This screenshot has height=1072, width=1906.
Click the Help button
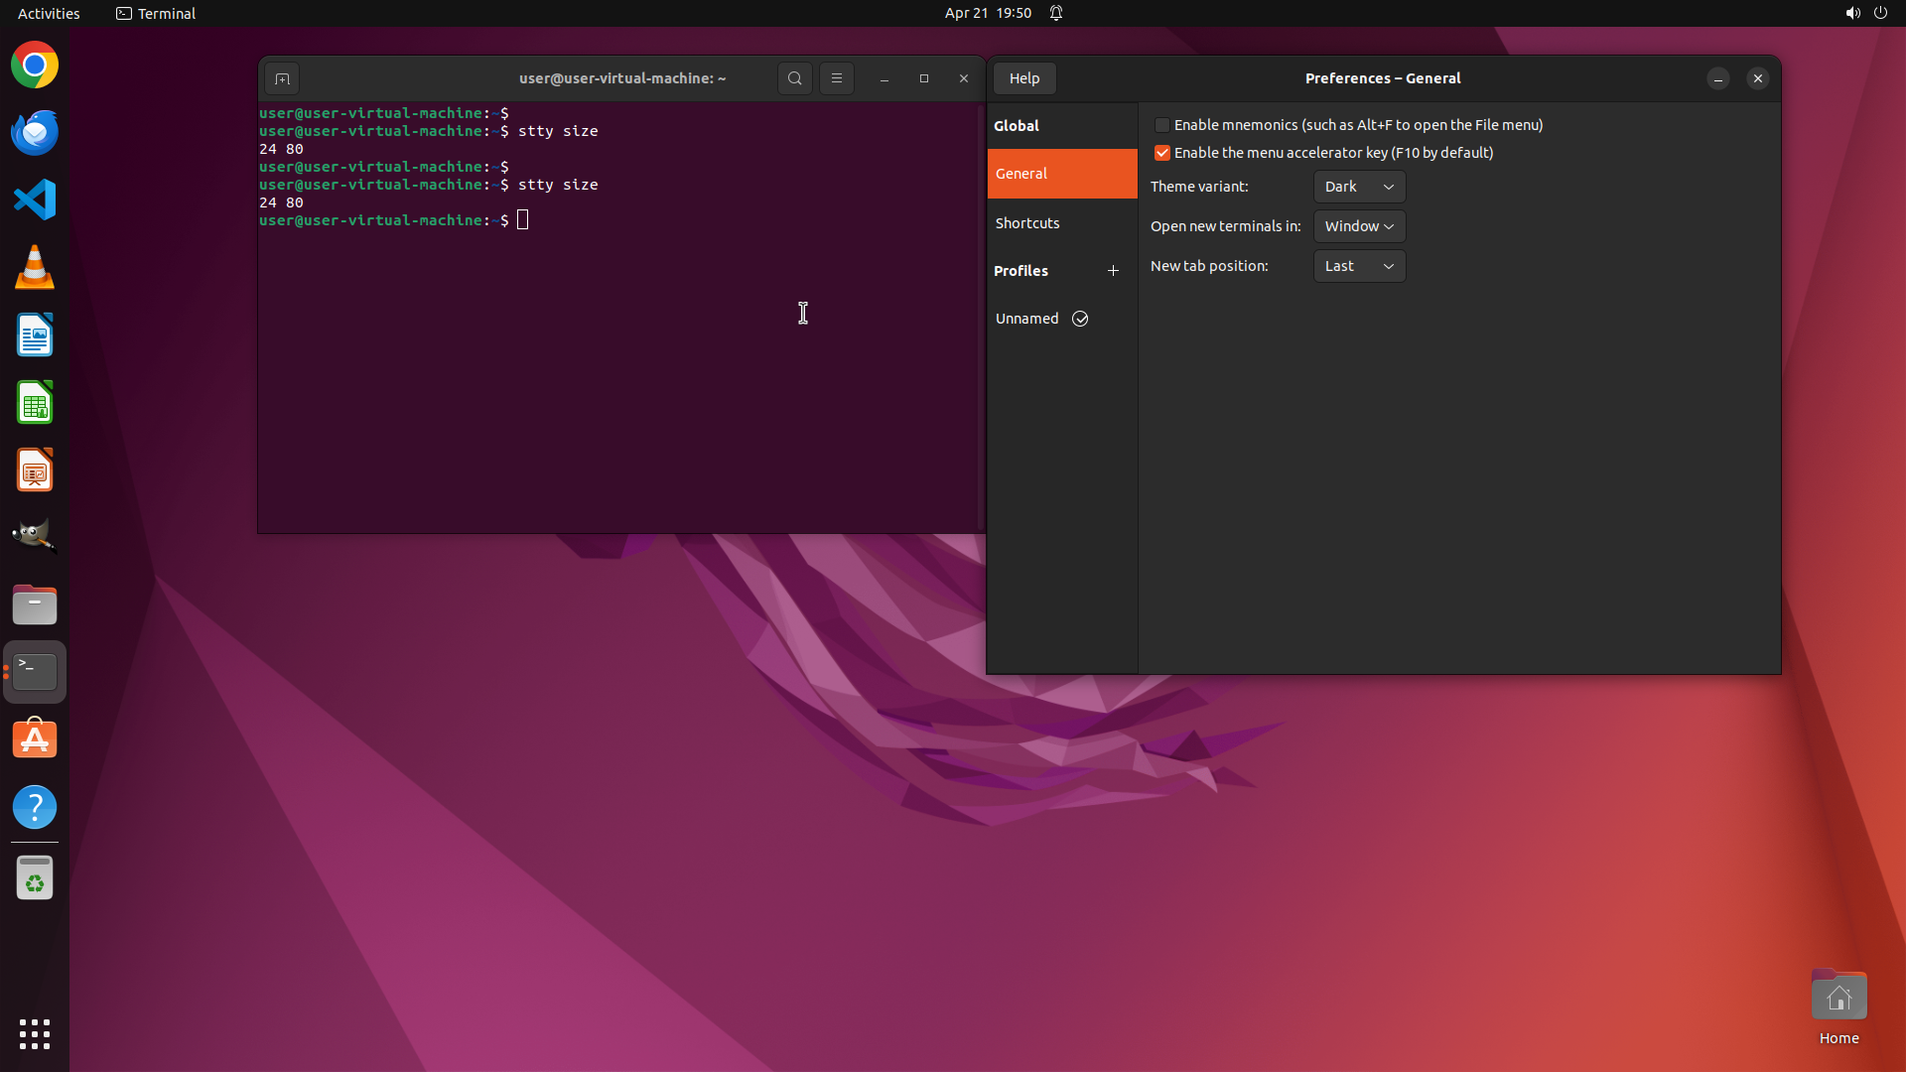1024,78
